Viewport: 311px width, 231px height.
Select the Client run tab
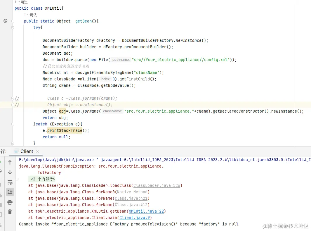pos(27,151)
